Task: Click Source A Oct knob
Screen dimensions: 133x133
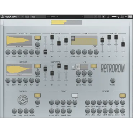Action: 8,52
